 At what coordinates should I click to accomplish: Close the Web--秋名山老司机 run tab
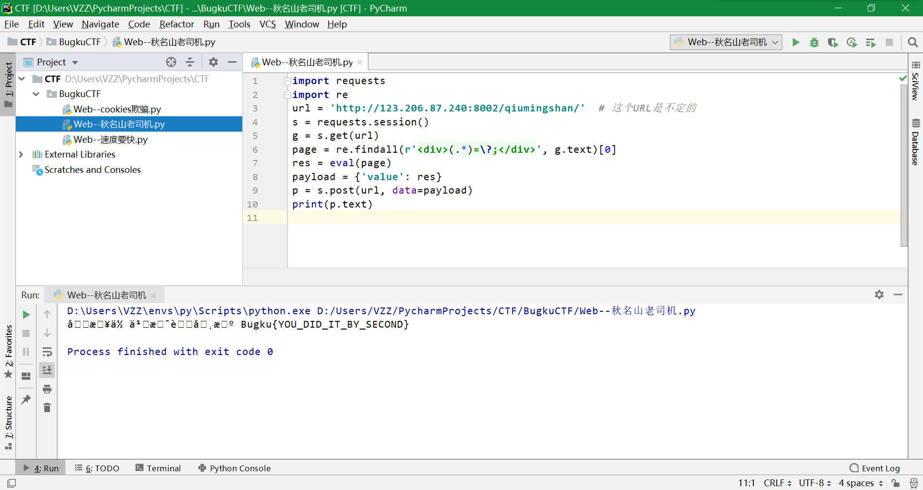pos(153,295)
